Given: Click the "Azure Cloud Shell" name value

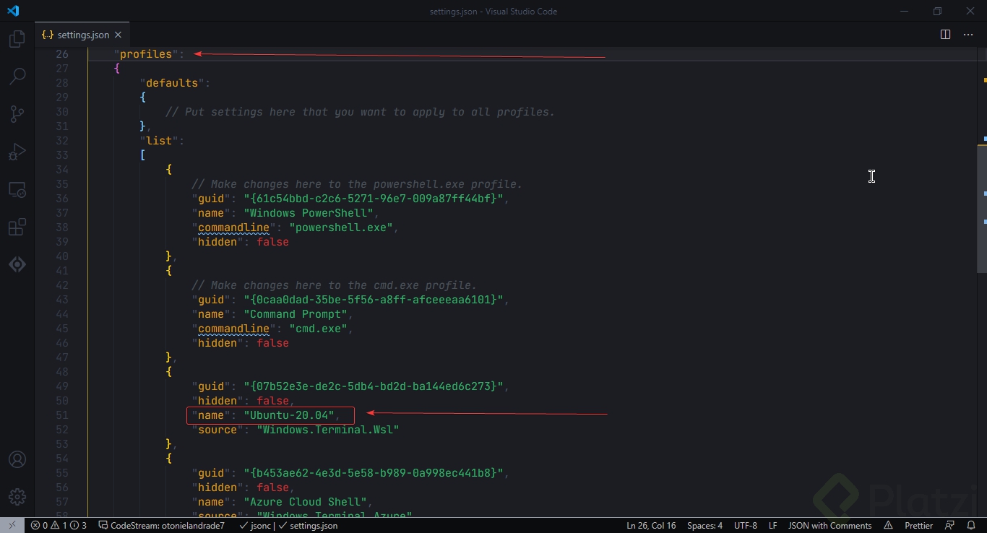Looking at the screenshot, I should 304,502.
